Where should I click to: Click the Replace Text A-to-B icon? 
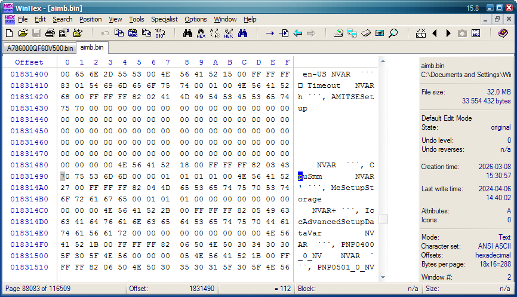pyautogui.click(x=215, y=33)
